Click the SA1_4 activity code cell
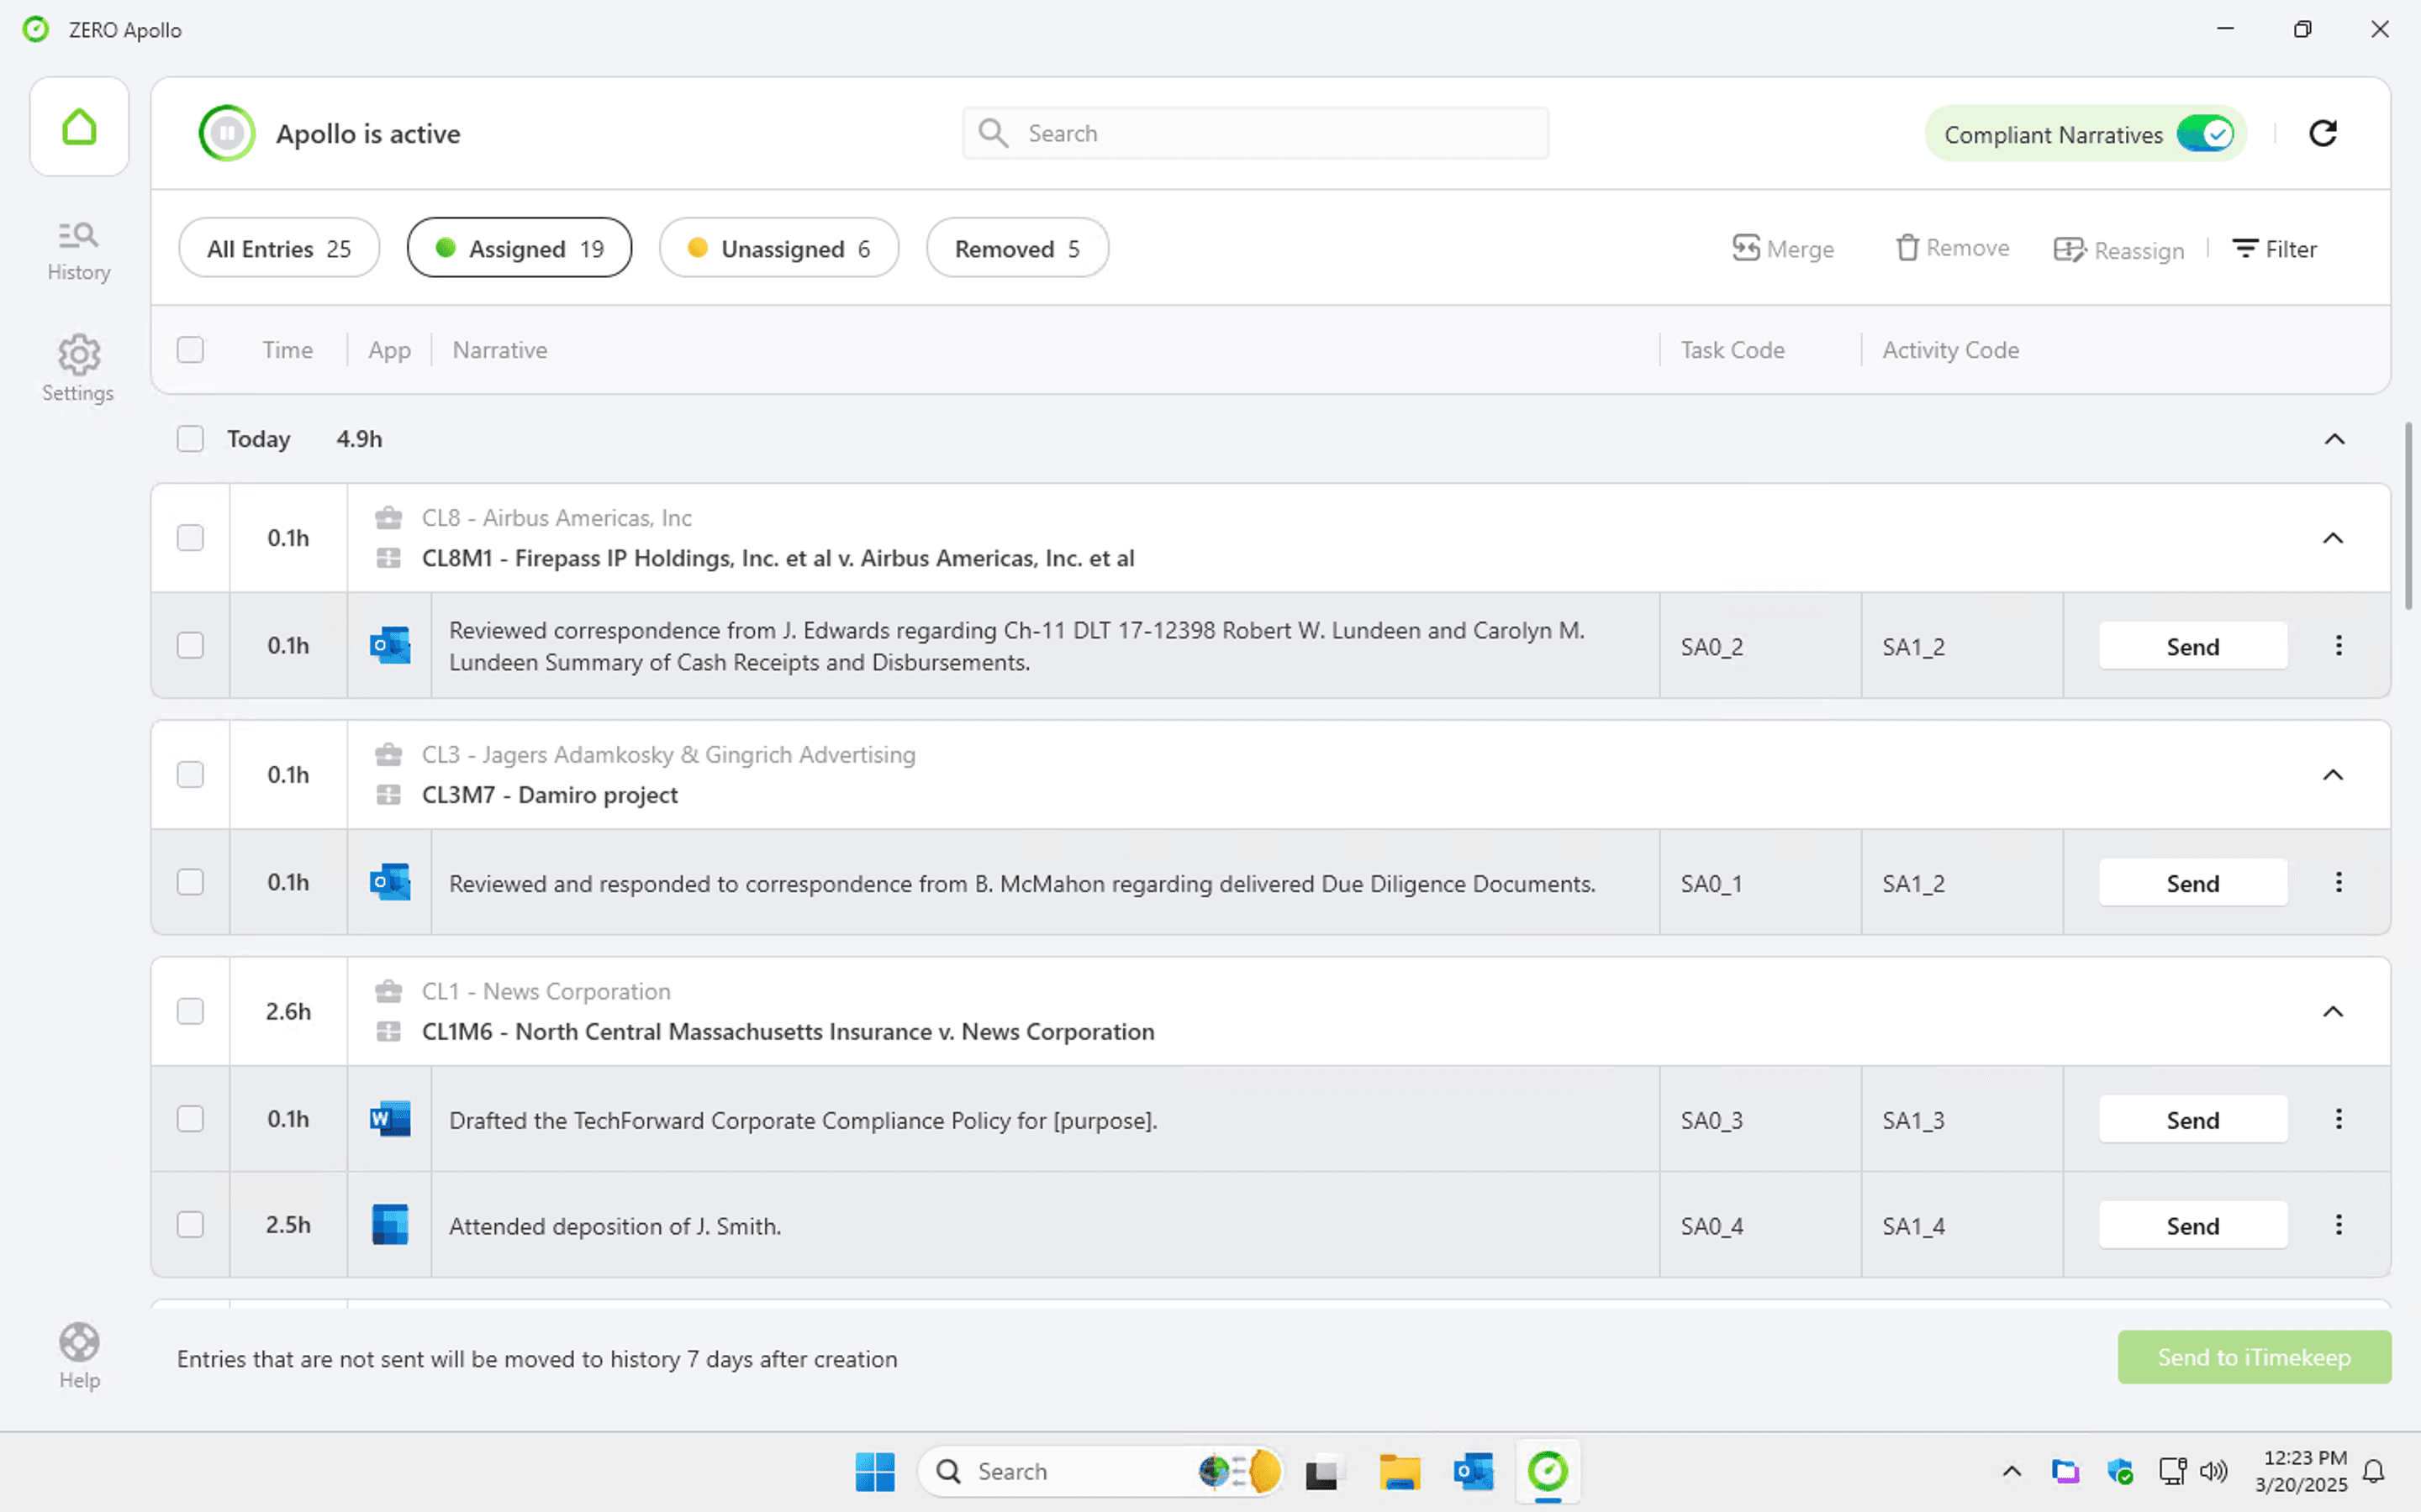This screenshot has height=1512, width=2421. tap(1962, 1225)
